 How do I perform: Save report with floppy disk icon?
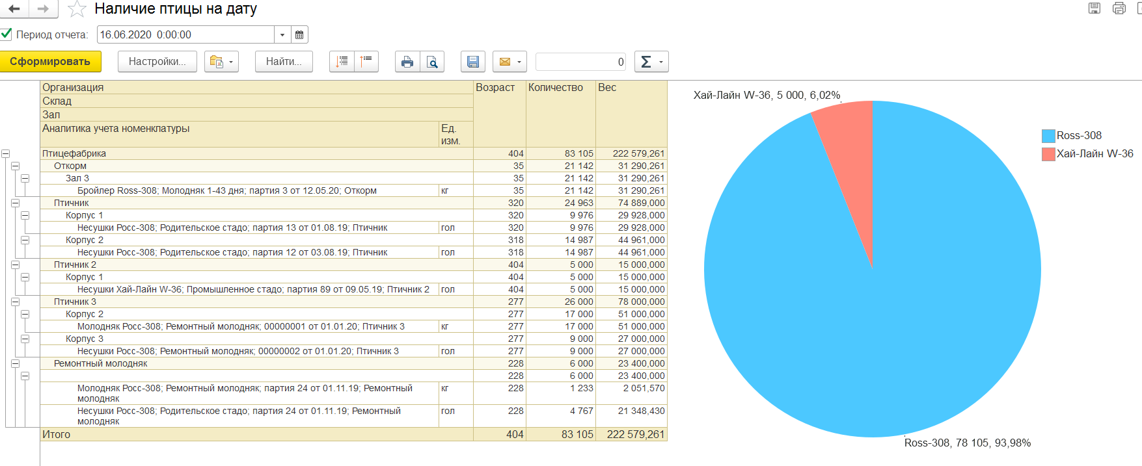tap(473, 62)
